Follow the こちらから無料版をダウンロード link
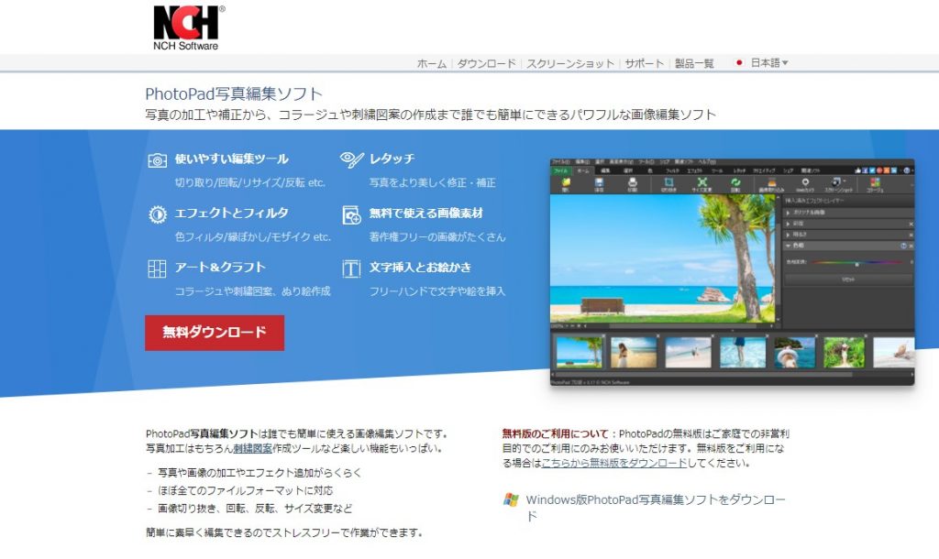 pos(613,463)
